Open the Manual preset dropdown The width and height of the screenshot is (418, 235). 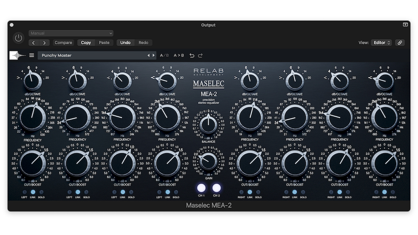pos(71,33)
